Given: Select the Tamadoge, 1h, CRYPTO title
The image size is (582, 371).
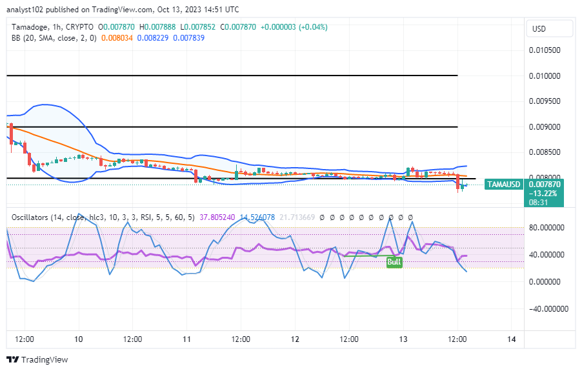Looking at the screenshot, I should 52,27.
